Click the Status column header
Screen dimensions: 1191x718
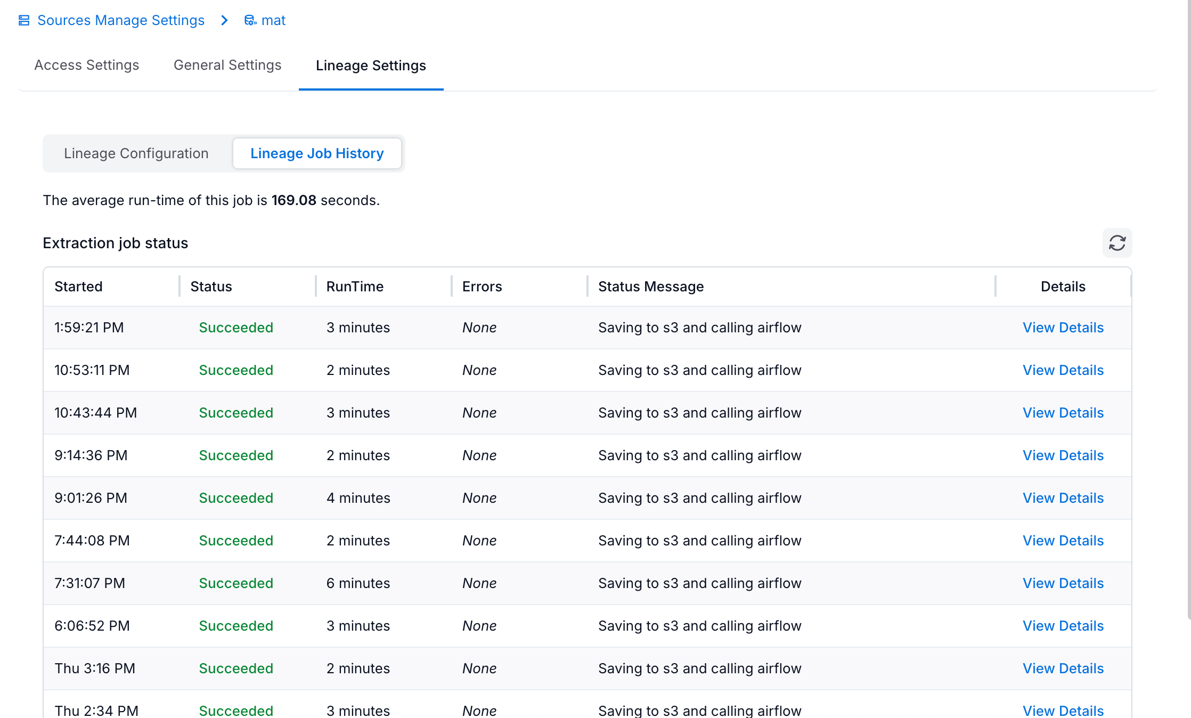click(211, 287)
